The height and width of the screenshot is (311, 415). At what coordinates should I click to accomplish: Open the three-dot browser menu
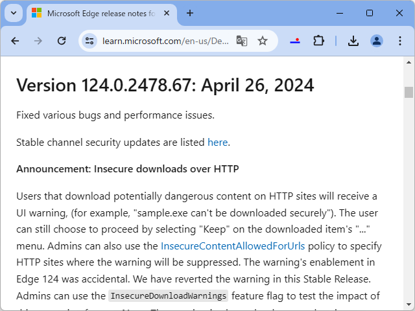point(400,41)
